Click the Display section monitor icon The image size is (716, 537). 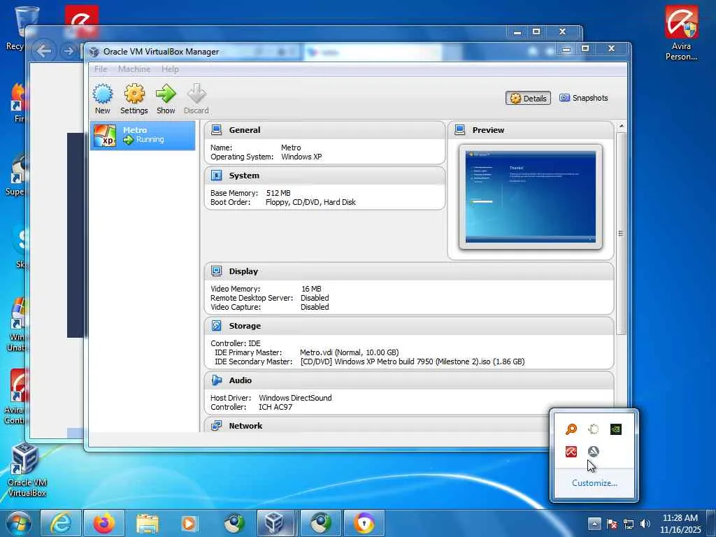(217, 271)
